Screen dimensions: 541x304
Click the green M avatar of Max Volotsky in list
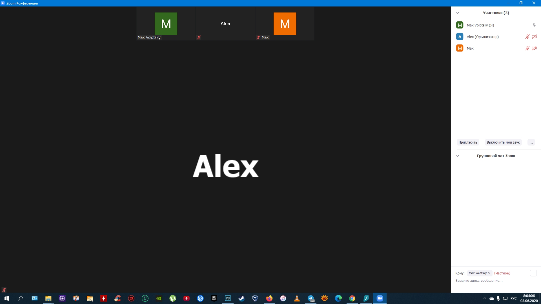pyautogui.click(x=460, y=25)
